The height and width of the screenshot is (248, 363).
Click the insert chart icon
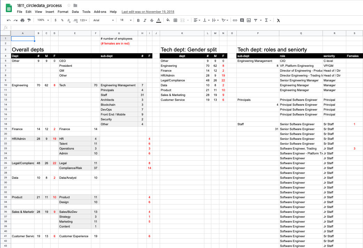(249, 20)
